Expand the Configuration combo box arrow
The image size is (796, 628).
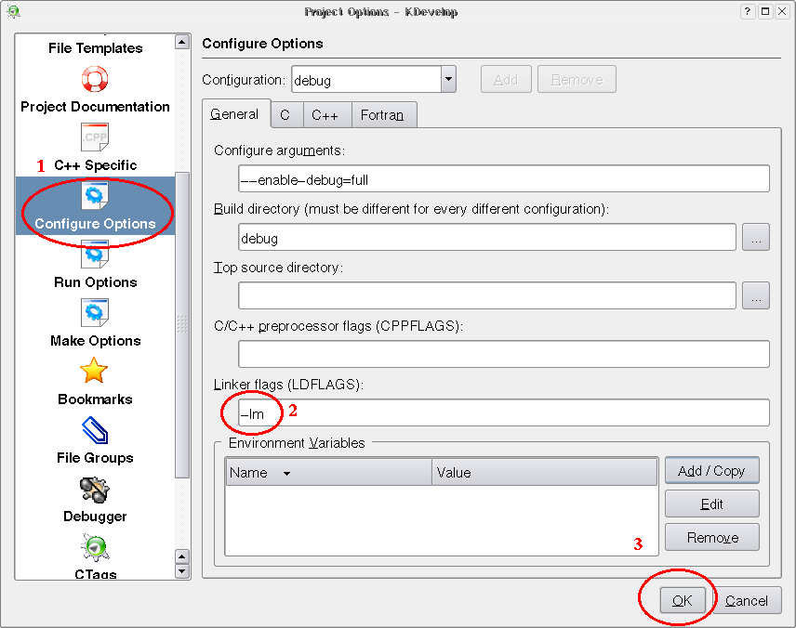[448, 79]
